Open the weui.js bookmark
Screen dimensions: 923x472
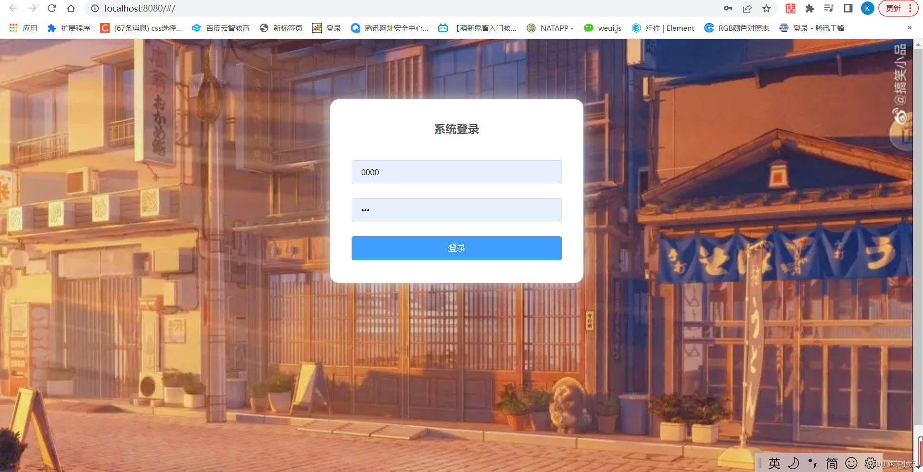603,28
